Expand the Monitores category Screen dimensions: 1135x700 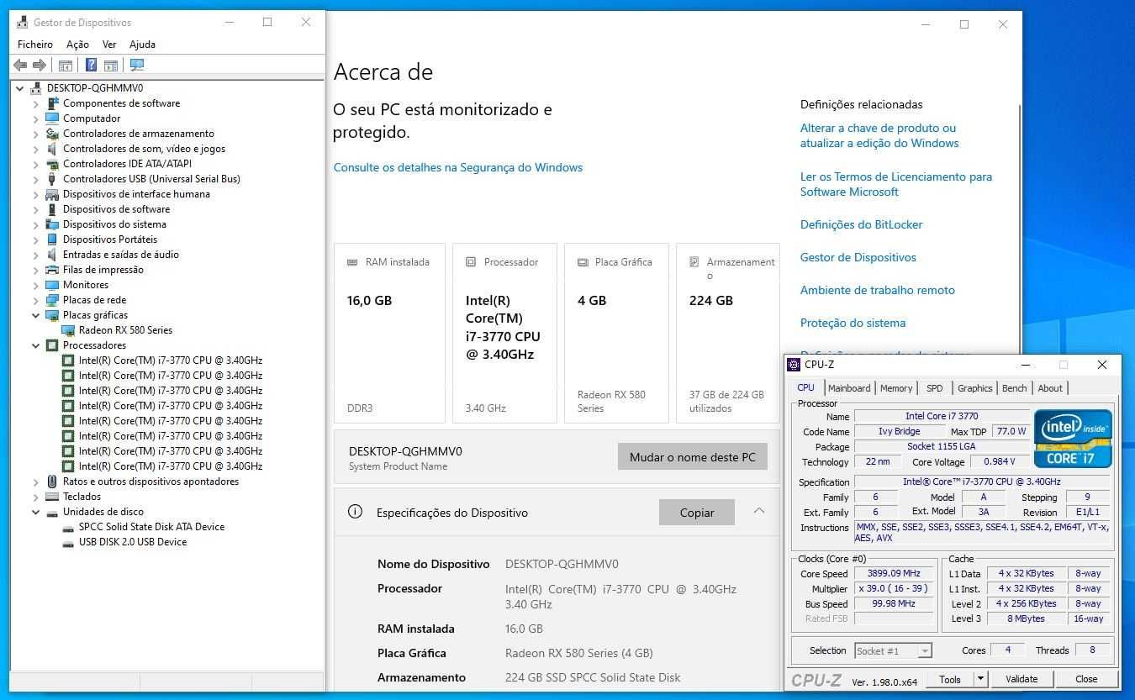pyautogui.click(x=36, y=285)
